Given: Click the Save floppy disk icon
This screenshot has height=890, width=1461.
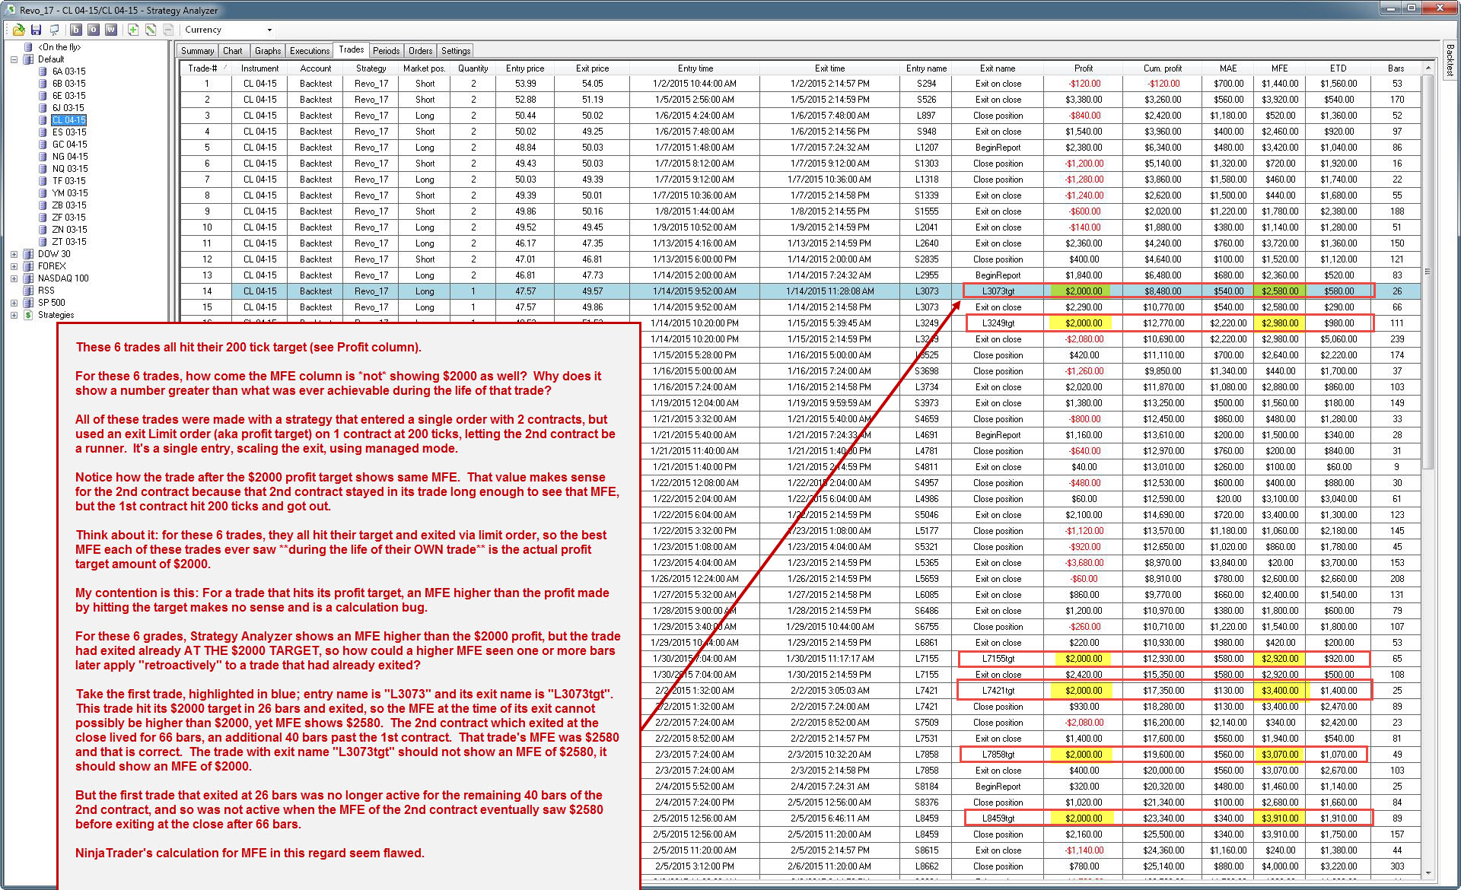Looking at the screenshot, I should point(36,30).
